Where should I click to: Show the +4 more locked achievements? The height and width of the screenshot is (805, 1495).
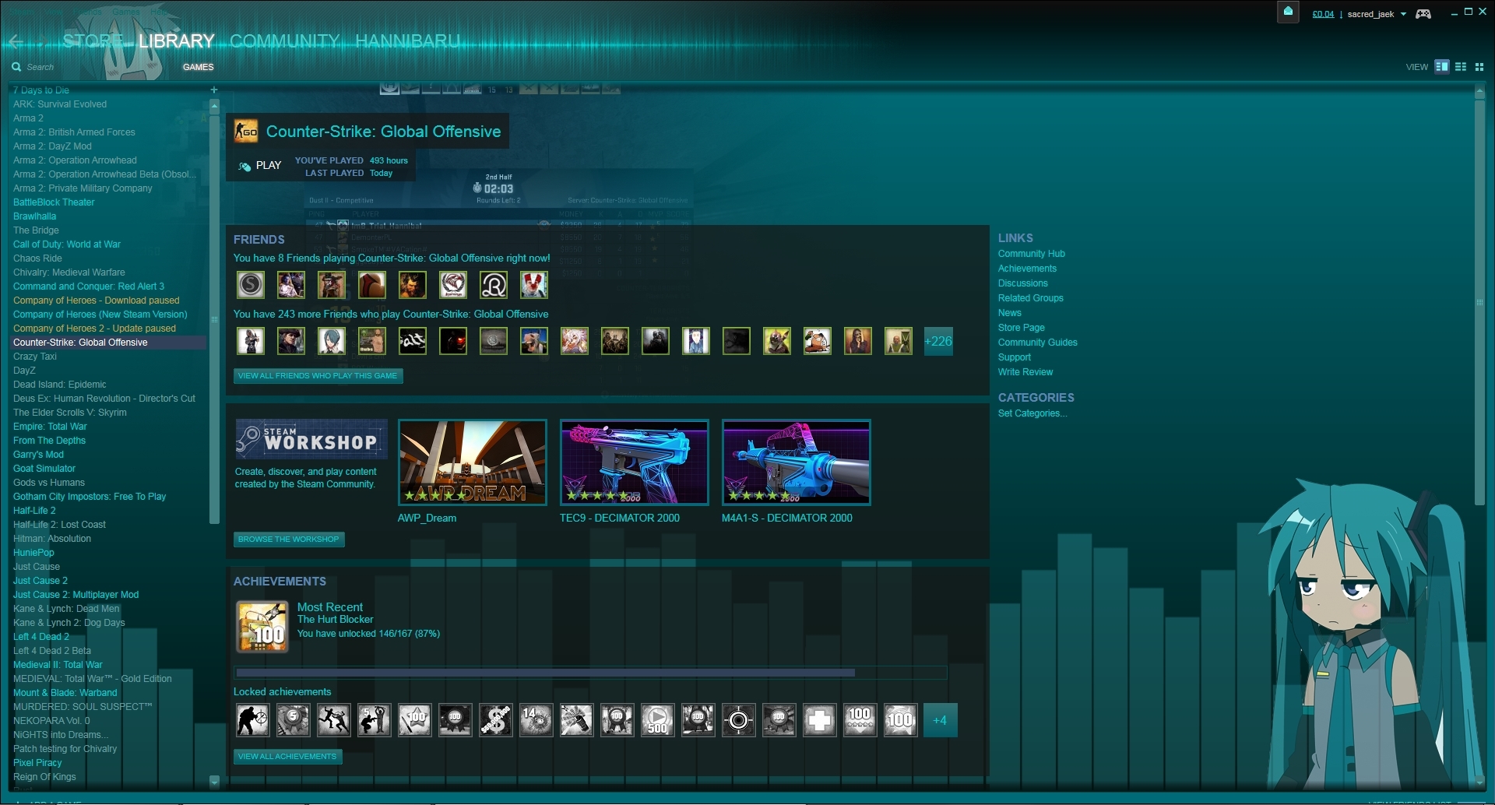click(940, 720)
